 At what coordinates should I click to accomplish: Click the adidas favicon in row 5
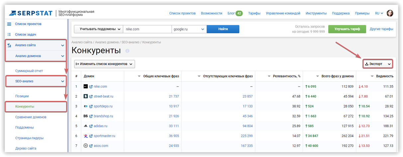click(x=86, y=126)
